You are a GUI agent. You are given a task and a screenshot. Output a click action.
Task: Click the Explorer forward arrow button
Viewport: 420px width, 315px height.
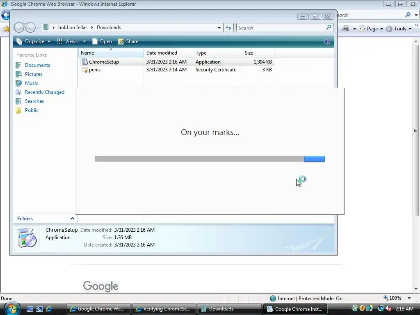click(30, 27)
